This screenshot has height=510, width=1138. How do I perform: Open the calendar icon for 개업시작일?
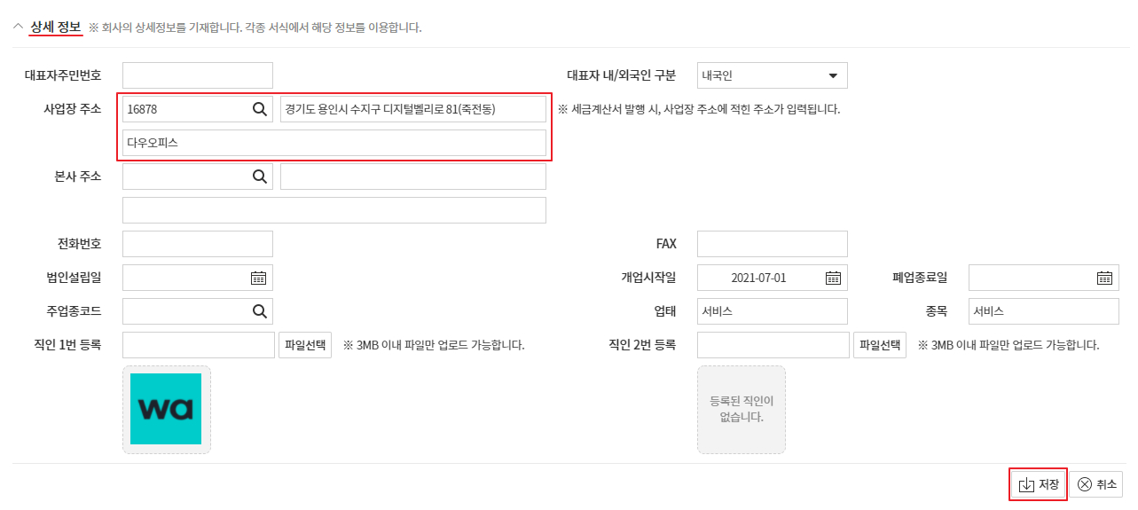pyautogui.click(x=833, y=278)
